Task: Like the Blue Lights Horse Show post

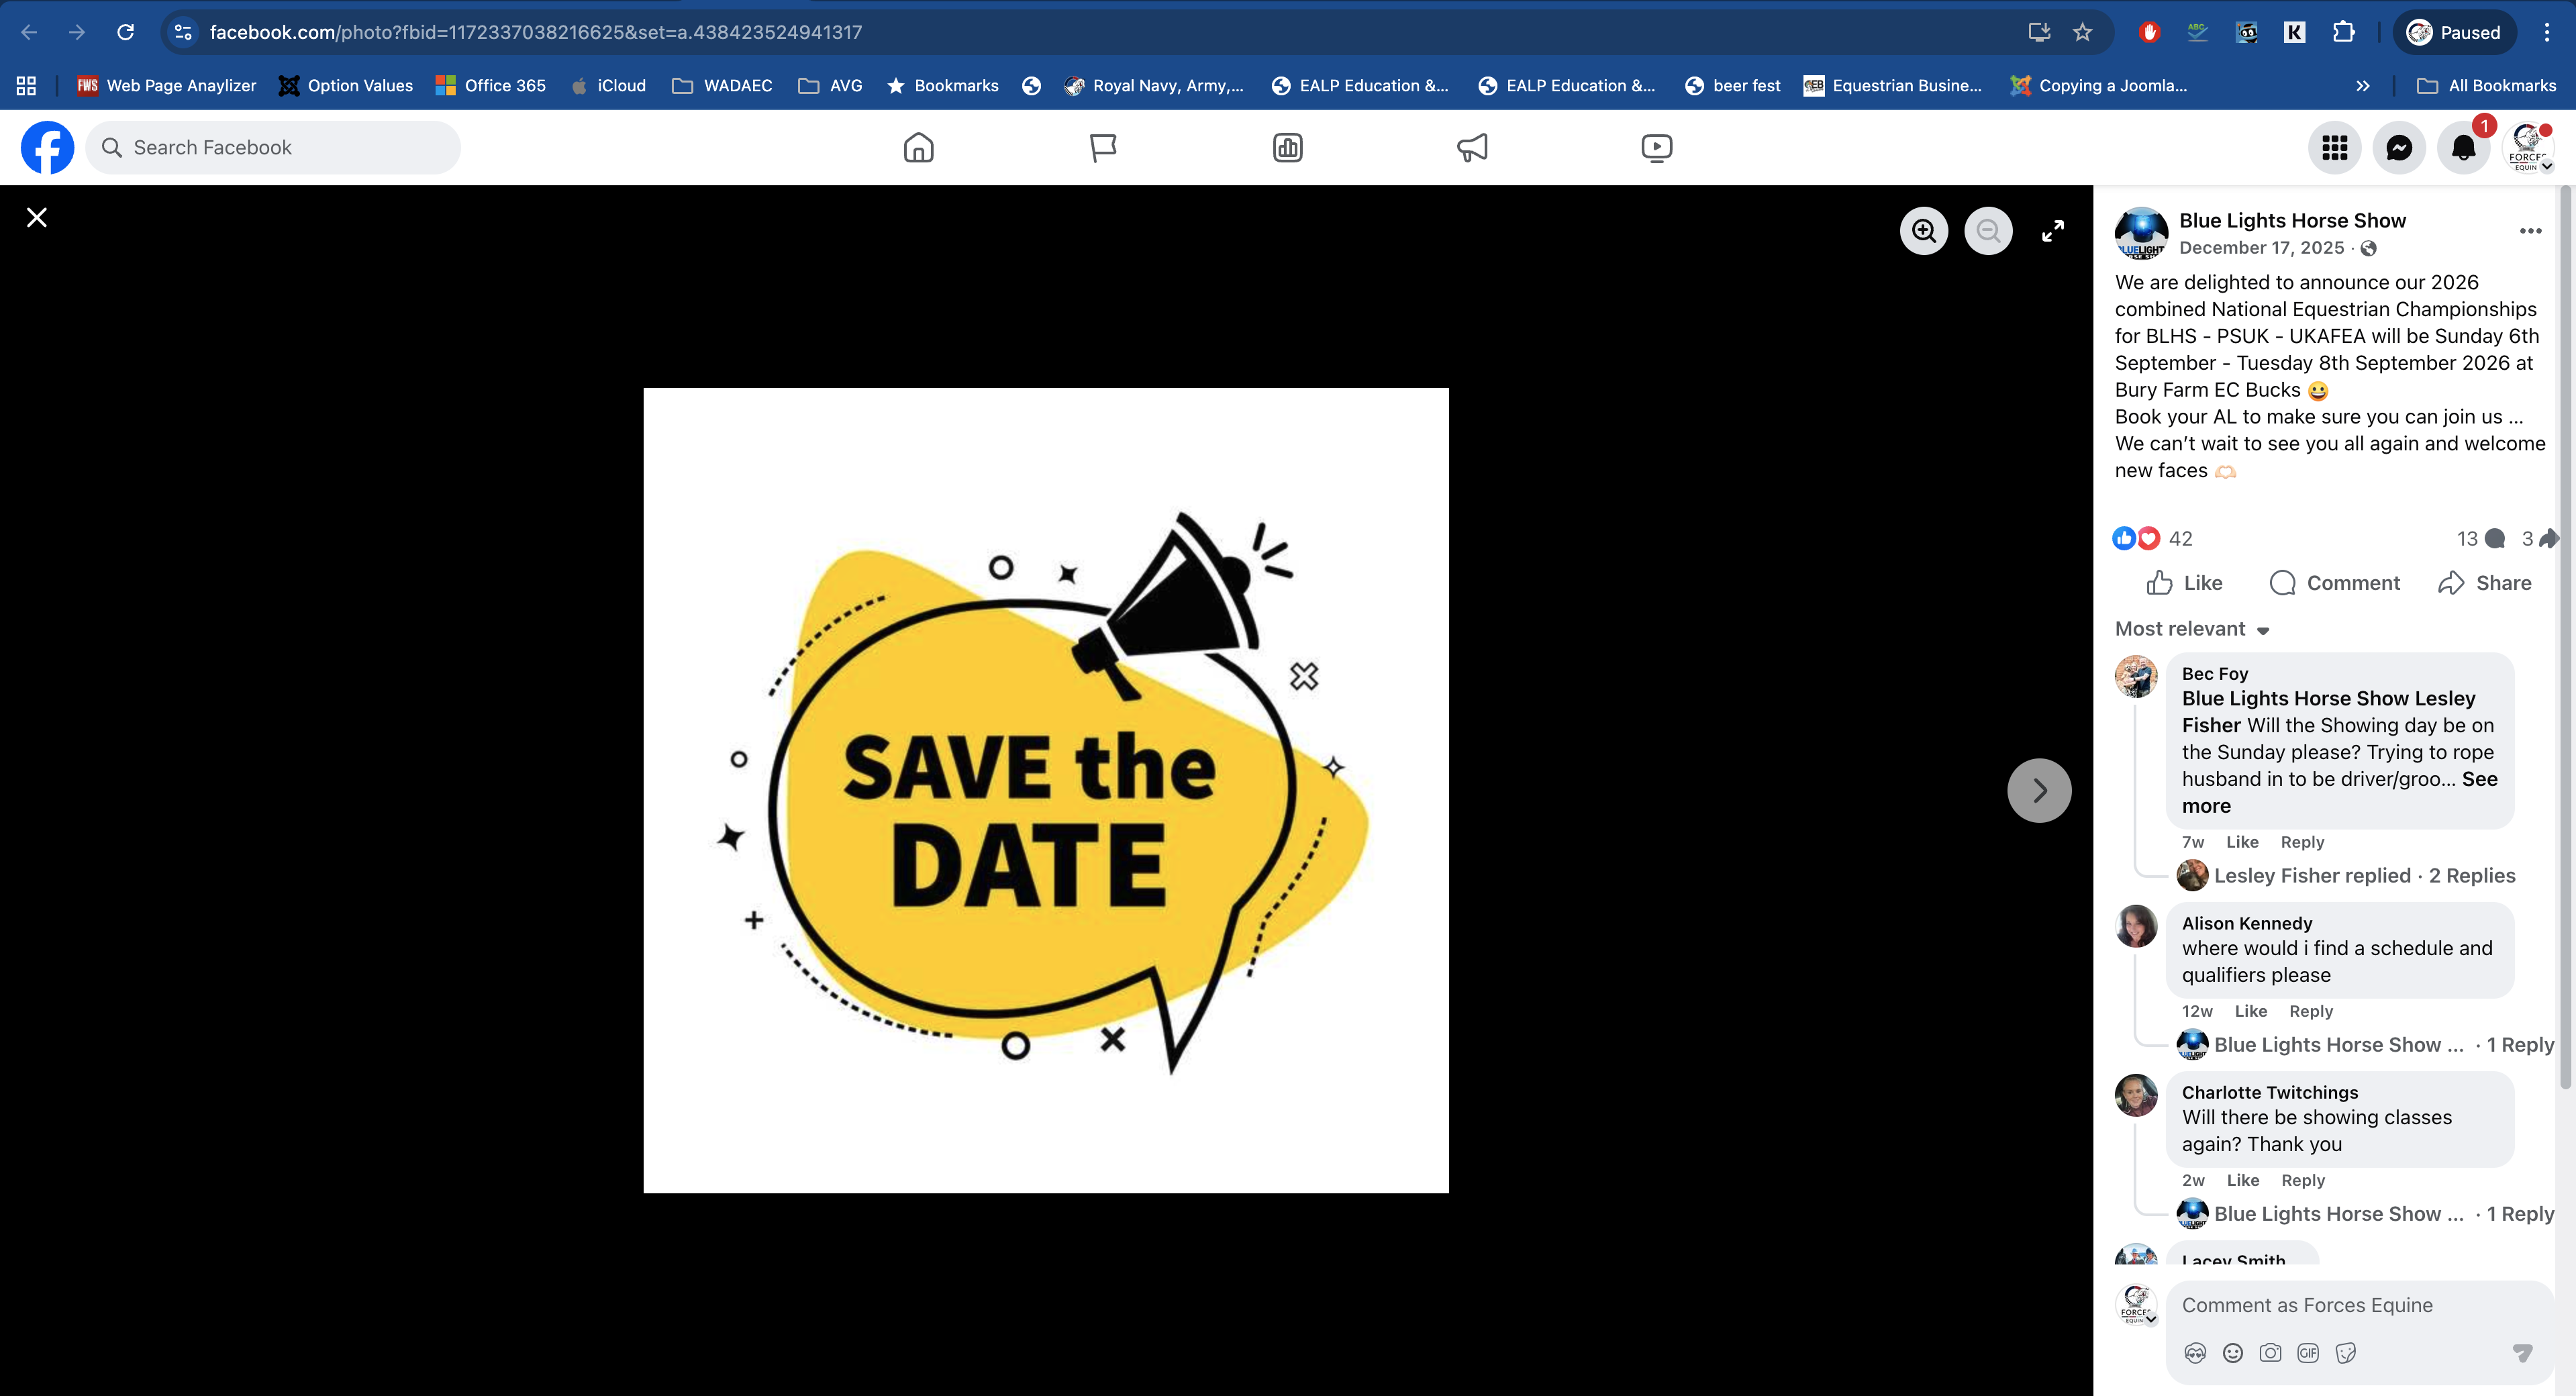Action: 2184,583
